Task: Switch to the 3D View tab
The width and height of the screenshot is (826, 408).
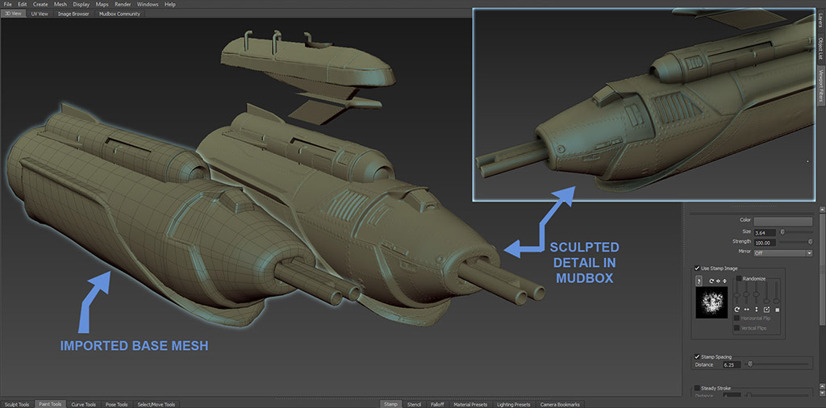Action: (x=13, y=14)
